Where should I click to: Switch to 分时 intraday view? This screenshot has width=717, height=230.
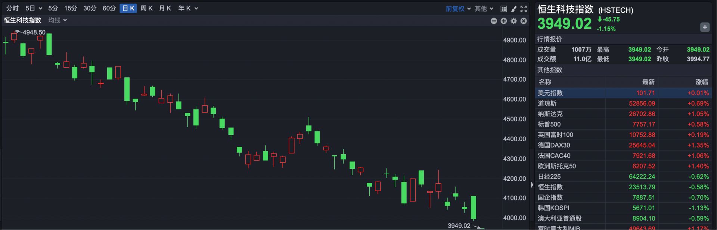coord(12,8)
